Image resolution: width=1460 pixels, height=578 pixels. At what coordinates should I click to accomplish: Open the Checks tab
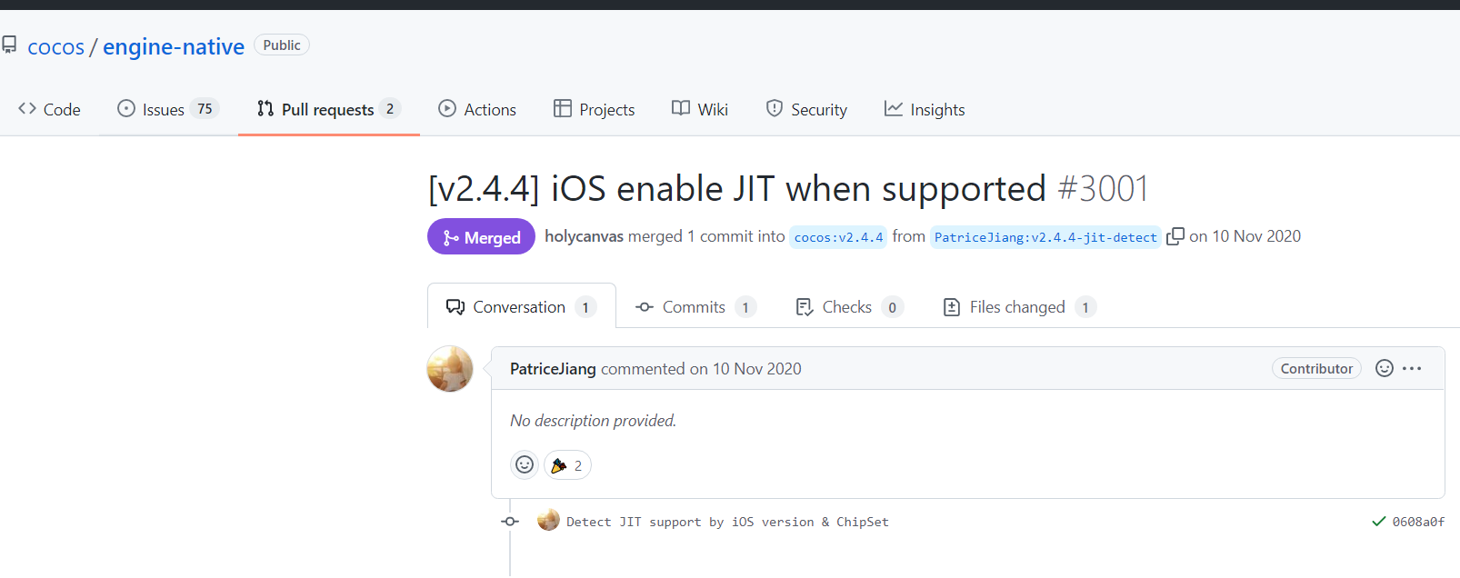pyautogui.click(x=848, y=307)
